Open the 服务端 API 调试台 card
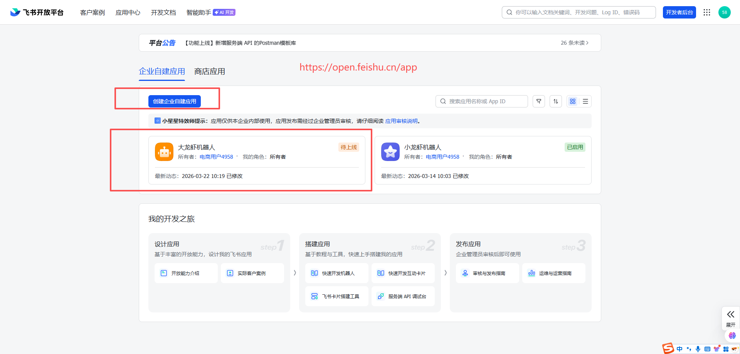The image size is (740, 354). click(403, 296)
